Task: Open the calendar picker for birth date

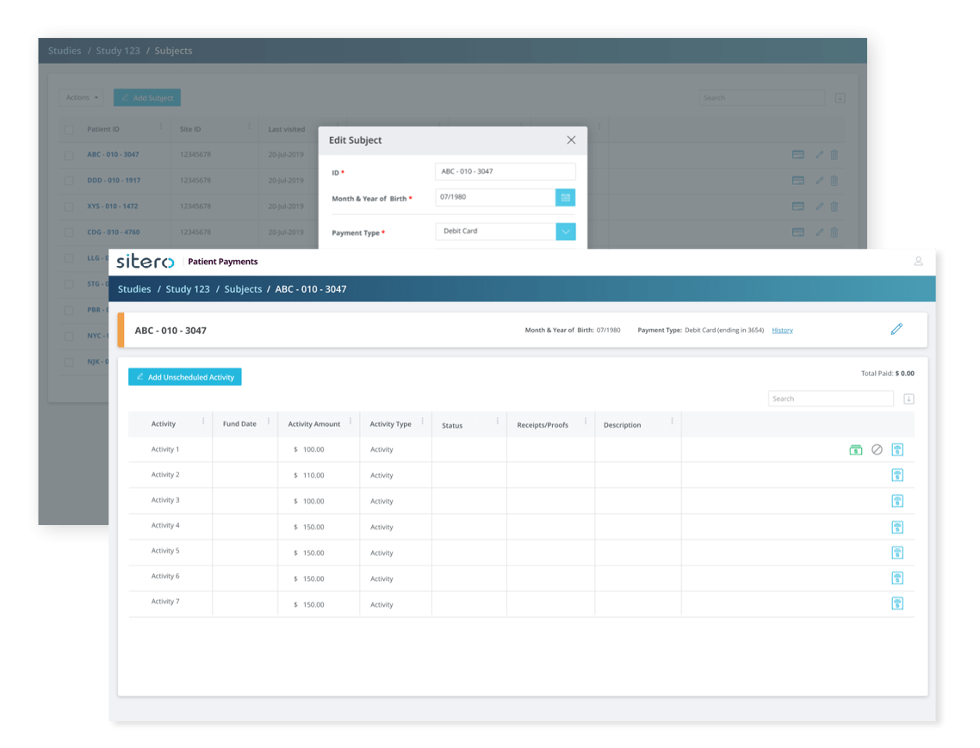Action: coord(565,198)
